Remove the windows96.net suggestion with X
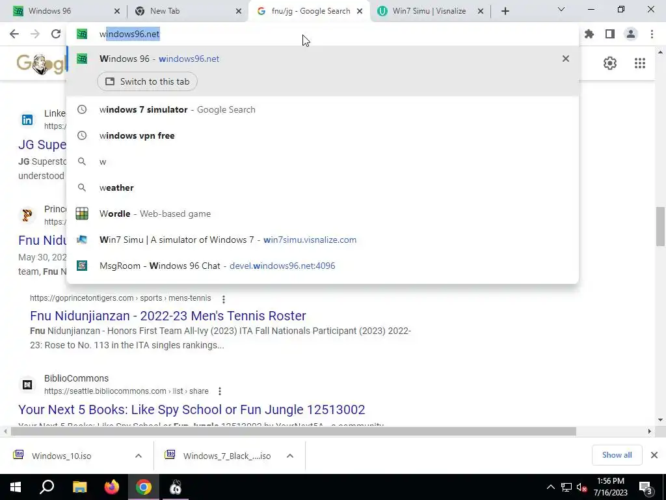This screenshot has width=666, height=500. tap(566, 59)
